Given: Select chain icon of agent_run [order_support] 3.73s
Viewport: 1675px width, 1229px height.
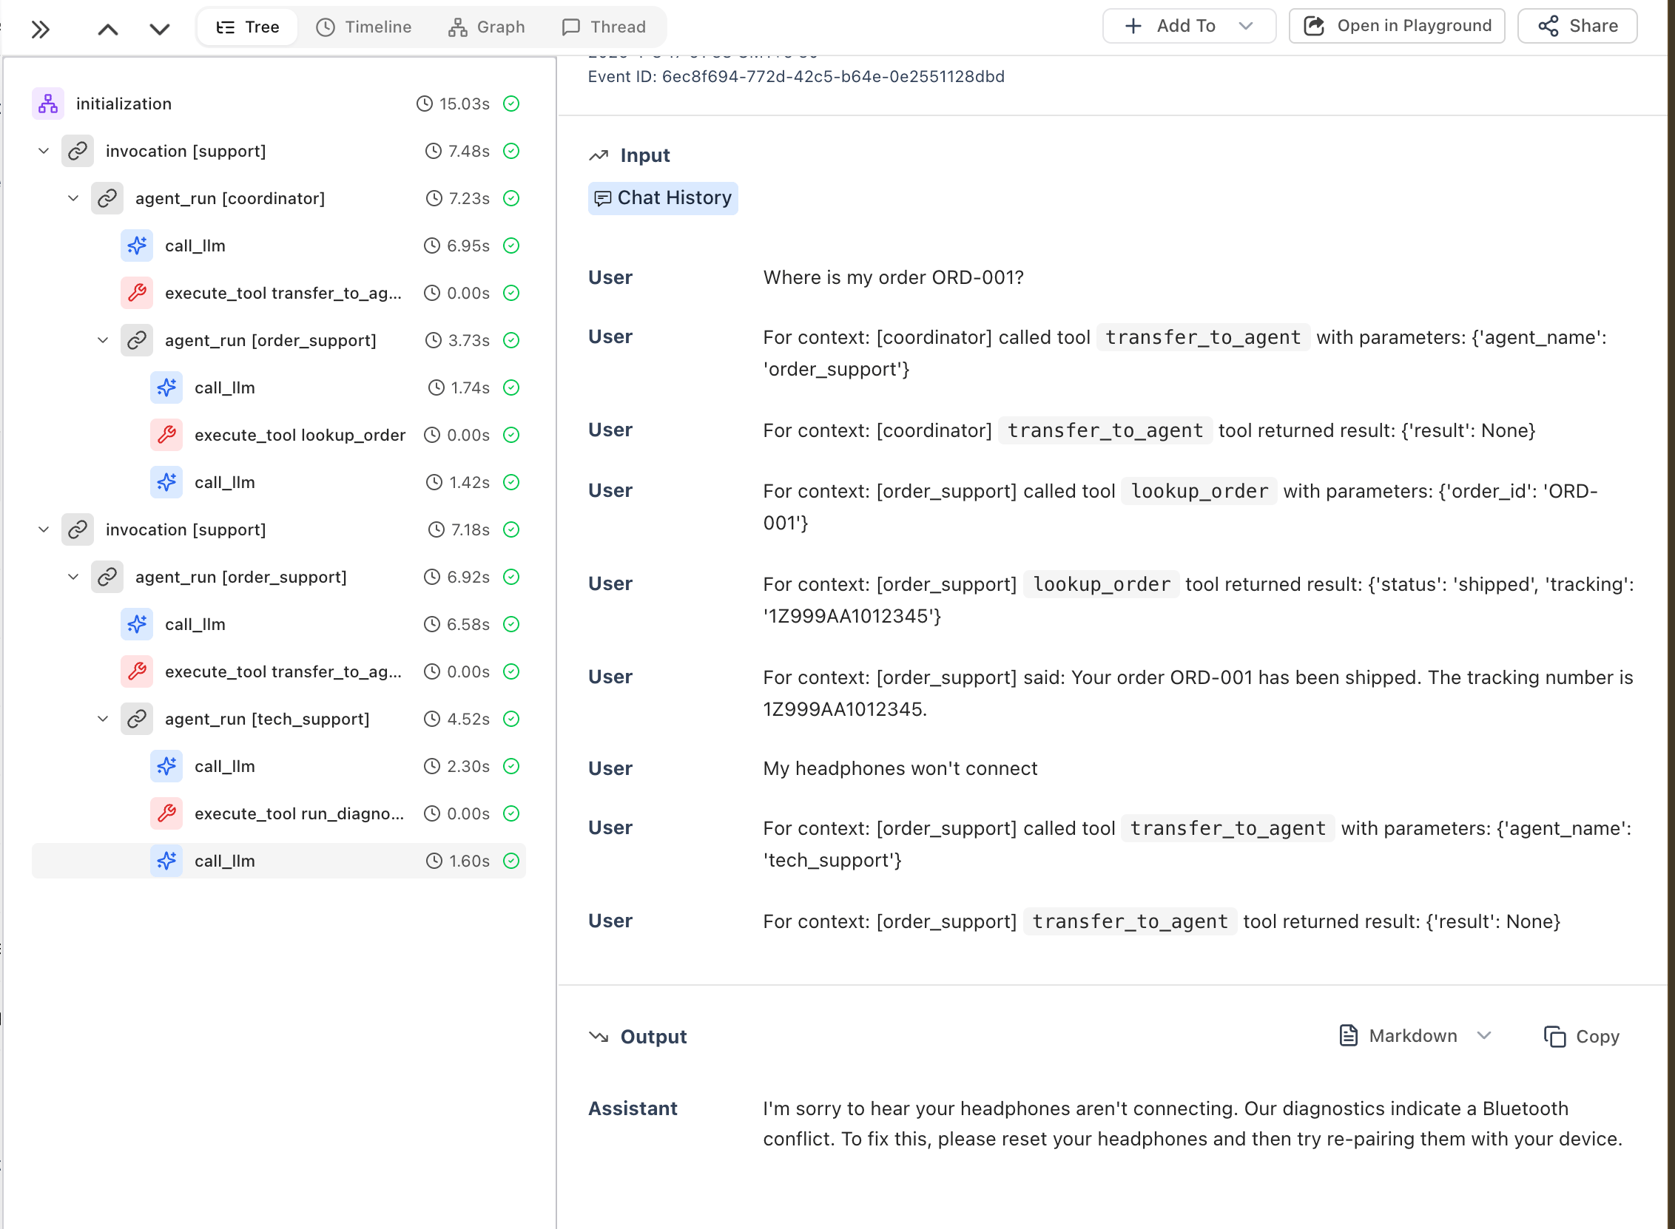Looking at the screenshot, I should (x=137, y=341).
